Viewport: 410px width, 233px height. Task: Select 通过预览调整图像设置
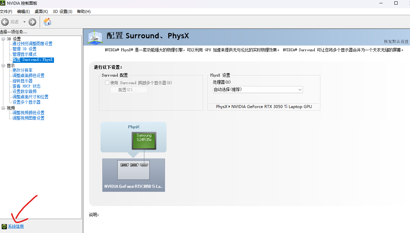point(32,44)
